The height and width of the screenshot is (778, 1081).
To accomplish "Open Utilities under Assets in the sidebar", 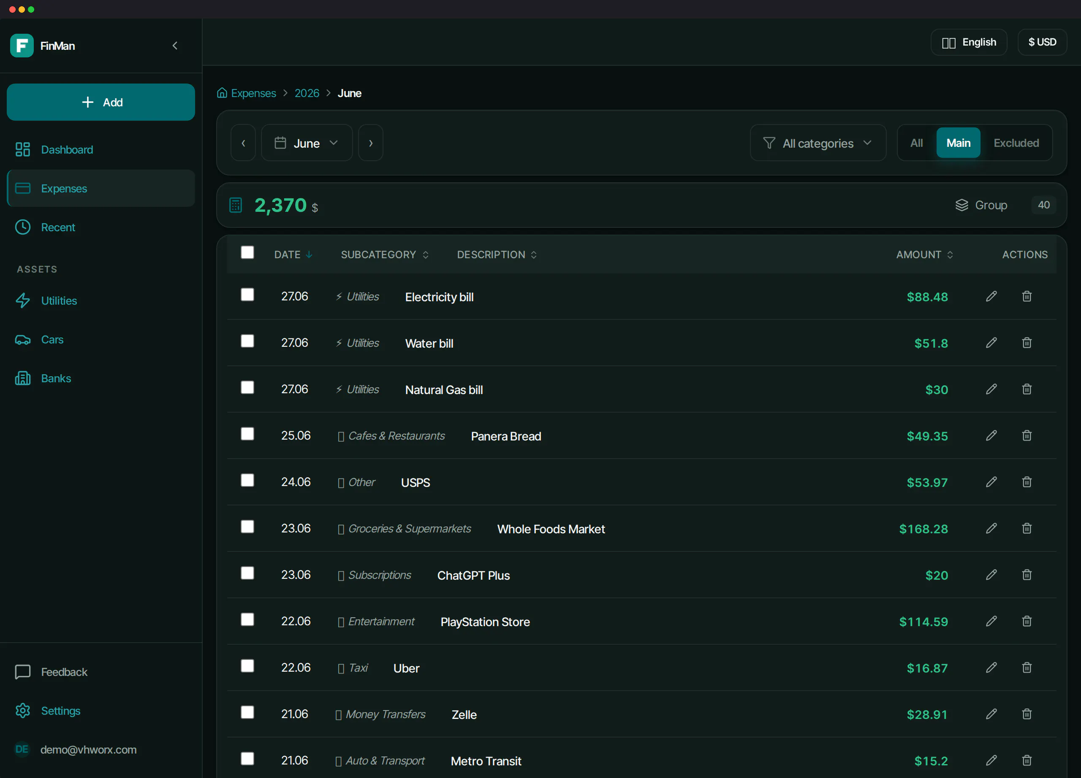I will (x=101, y=301).
